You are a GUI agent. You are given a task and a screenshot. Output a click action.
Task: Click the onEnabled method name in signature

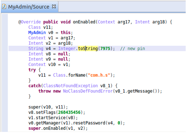point(84,22)
